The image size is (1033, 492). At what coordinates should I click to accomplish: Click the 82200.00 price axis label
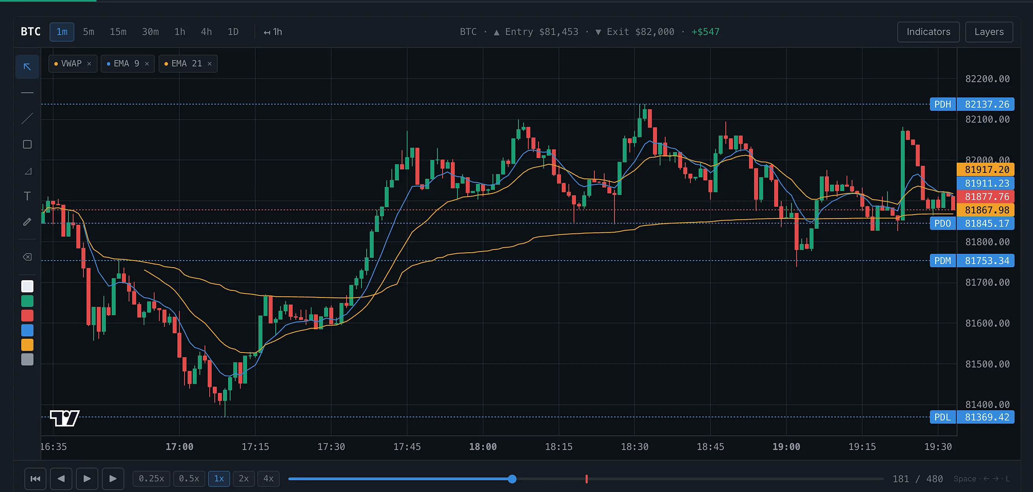click(987, 79)
